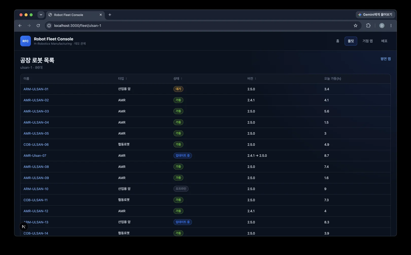Open robot AMR-Ulsan-07 link
Image resolution: width=411 pixels, height=255 pixels.
tap(35, 156)
